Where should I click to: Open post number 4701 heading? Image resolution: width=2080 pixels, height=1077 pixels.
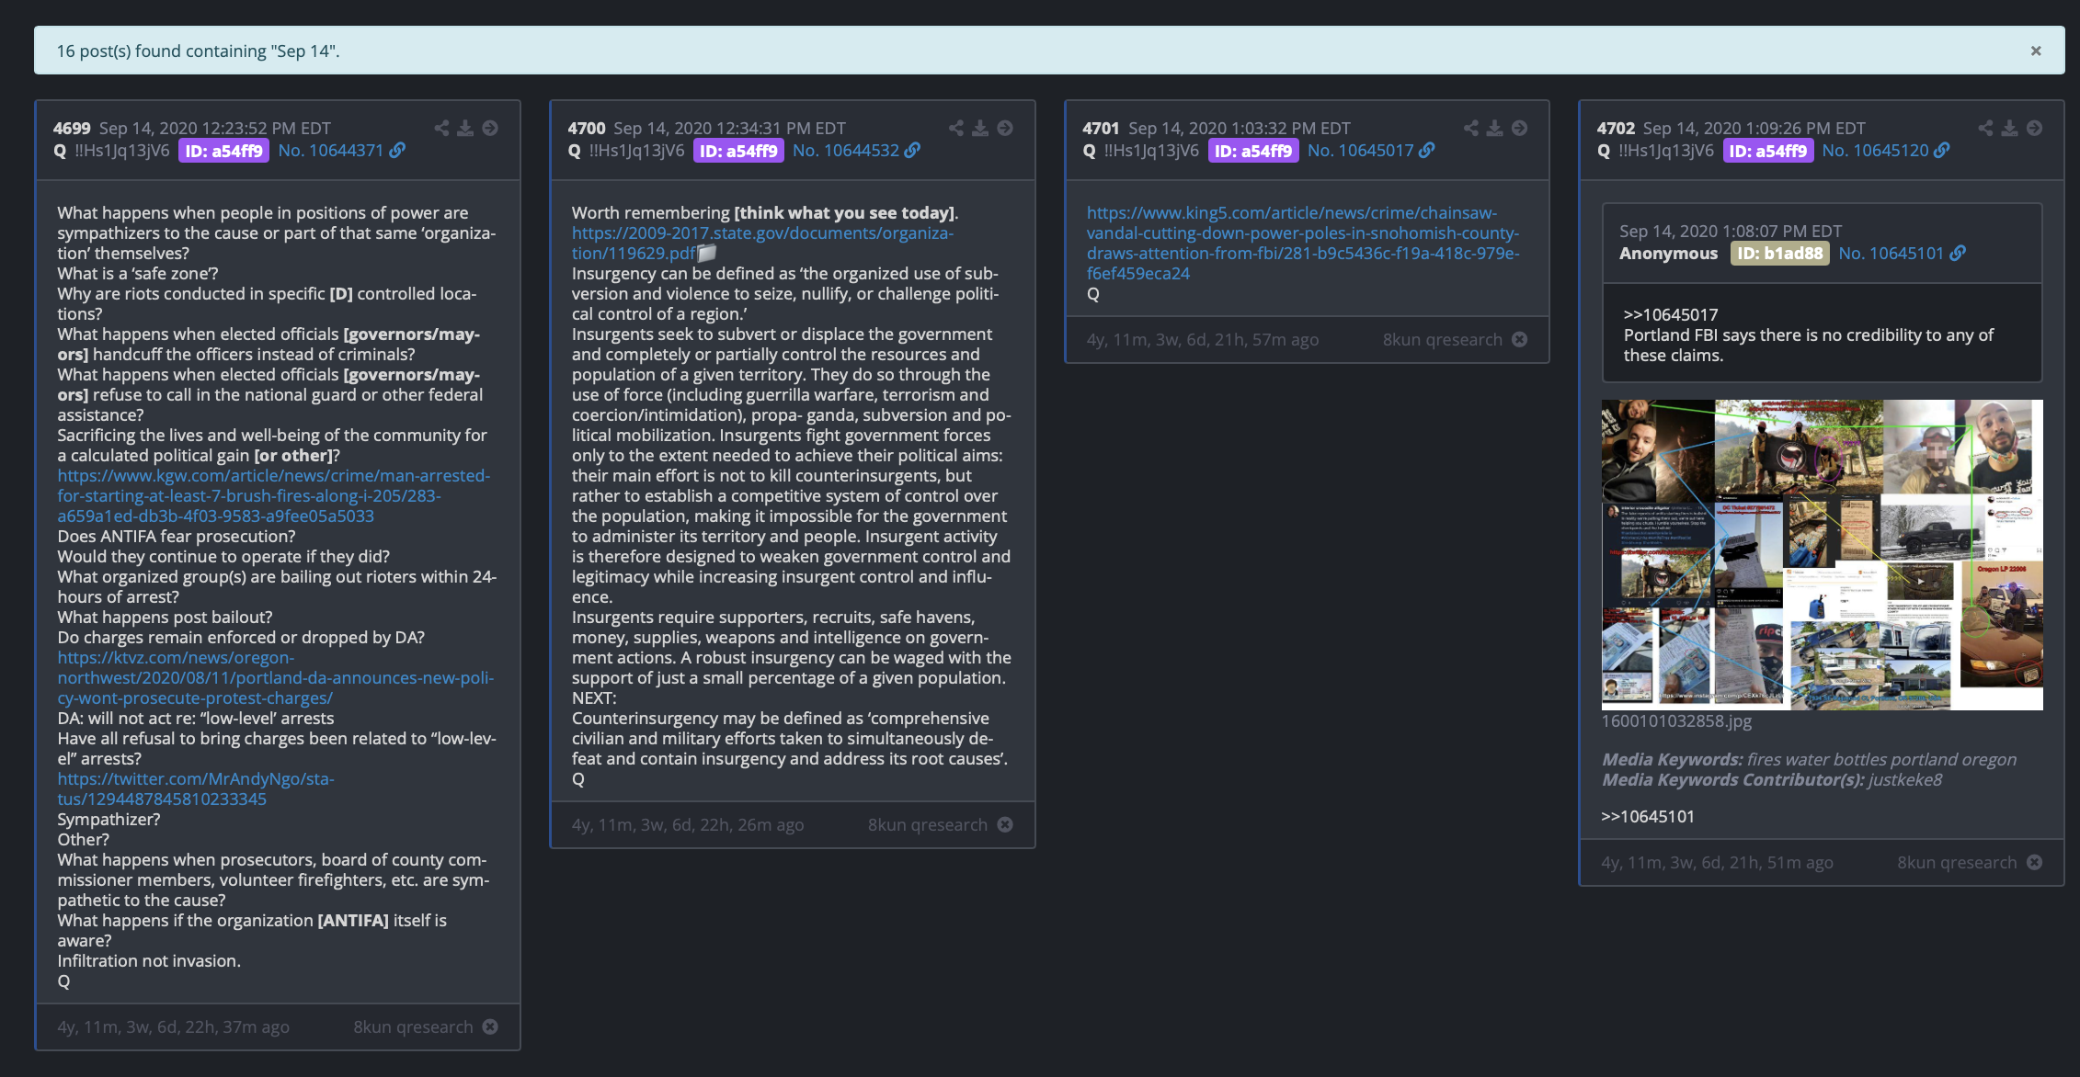click(1101, 129)
